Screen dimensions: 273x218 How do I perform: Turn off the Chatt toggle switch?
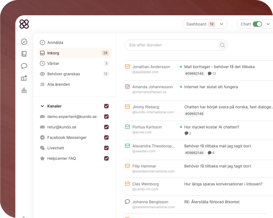[x=257, y=24]
